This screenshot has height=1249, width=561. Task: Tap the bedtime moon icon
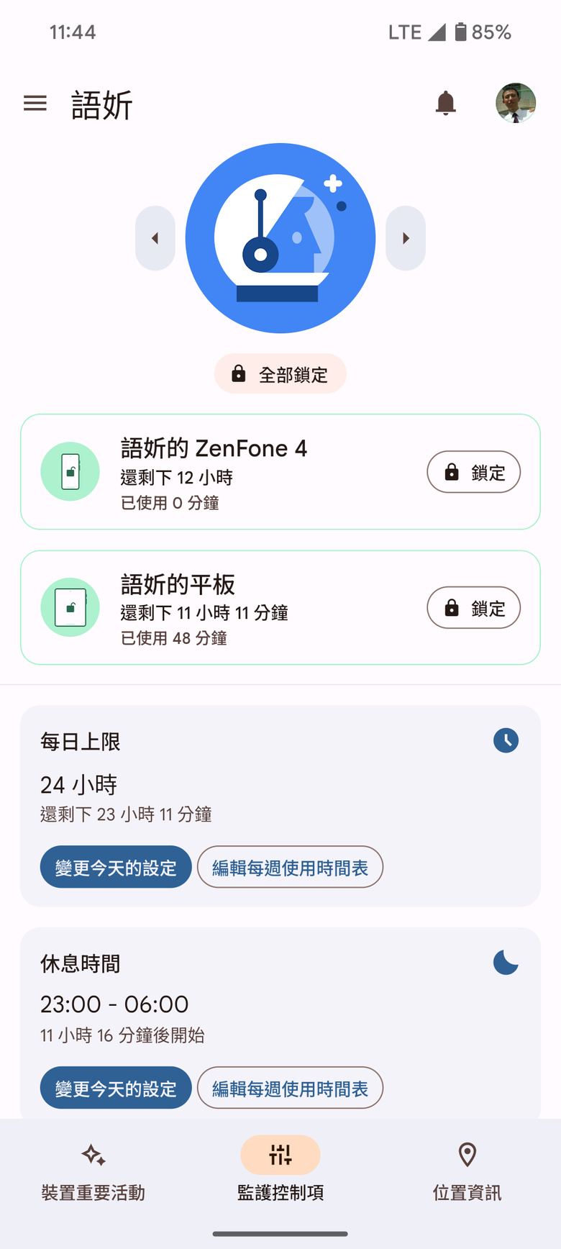(x=506, y=962)
